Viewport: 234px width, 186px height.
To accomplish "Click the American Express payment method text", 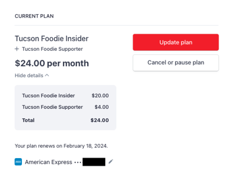I will [48, 162].
